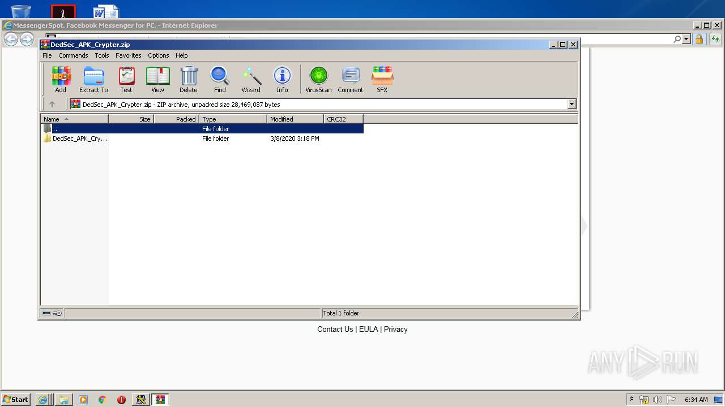Click the Contact Us link
This screenshot has height=407, width=725.
click(x=335, y=329)
